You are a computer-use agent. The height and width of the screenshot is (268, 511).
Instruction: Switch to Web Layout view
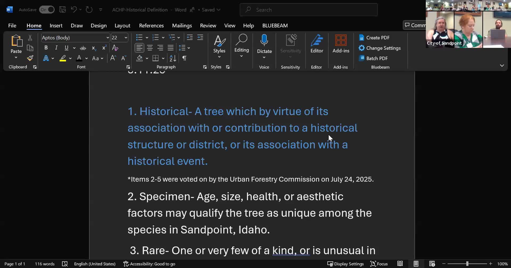click(432, 264)
